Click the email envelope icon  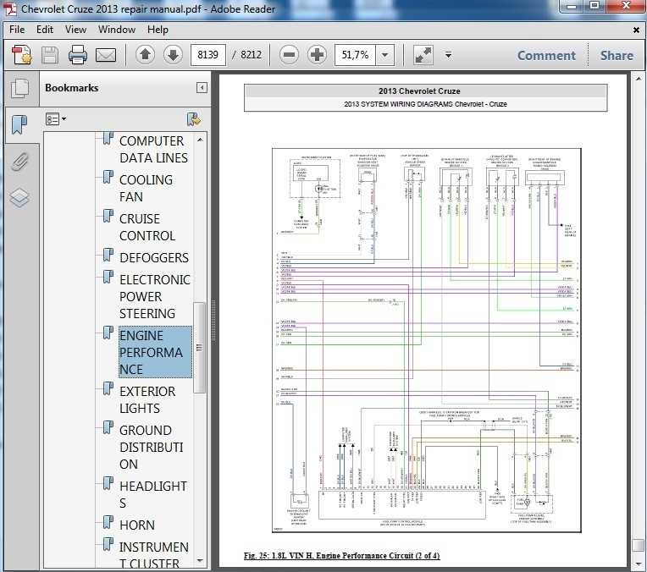pos(106,56)
